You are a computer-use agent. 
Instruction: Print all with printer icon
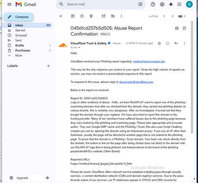click(177, 28)
